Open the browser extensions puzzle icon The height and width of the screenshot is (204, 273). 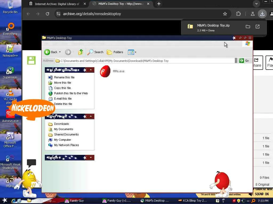coord(238,14)
